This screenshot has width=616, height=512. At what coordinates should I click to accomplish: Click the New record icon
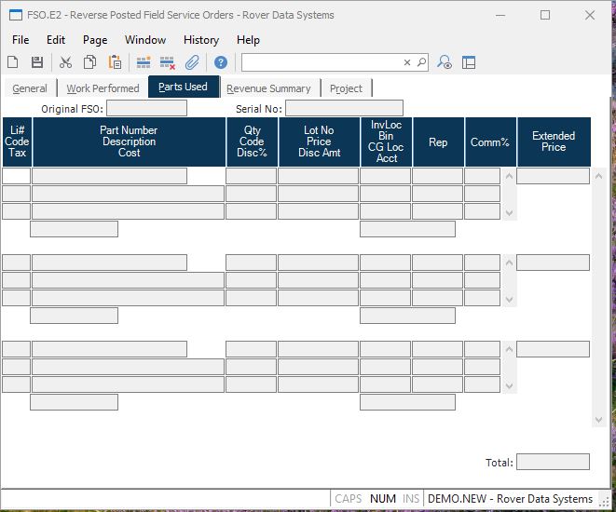click(13, 62)
